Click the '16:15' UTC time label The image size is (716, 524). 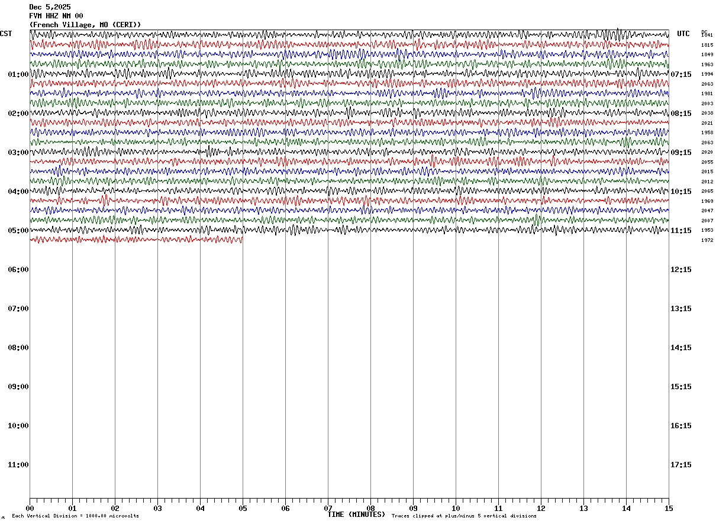[x=681, y=426]
